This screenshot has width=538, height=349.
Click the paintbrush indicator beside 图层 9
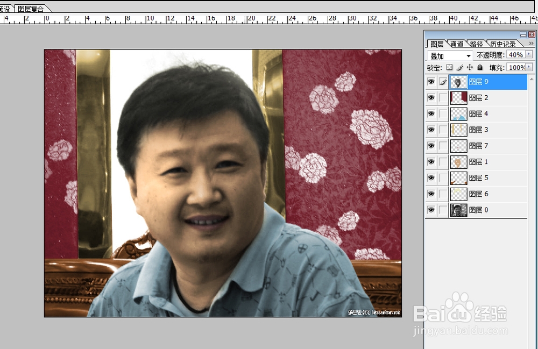(x=443, y=82)
